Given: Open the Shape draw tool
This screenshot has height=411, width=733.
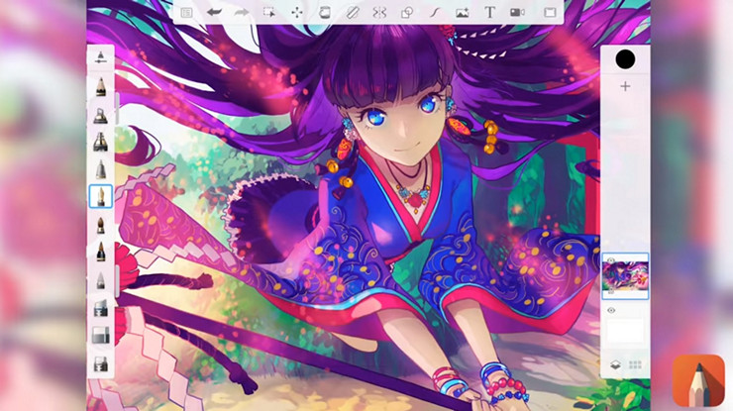Looking at the screenshot, I should (x=407, y=12).
